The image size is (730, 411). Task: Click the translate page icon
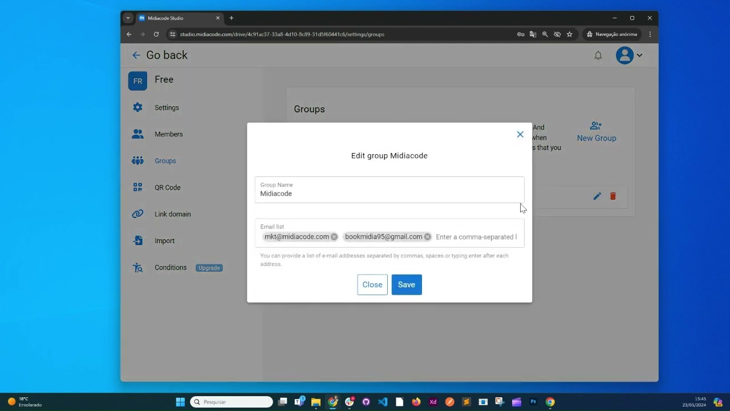pyautogui.click(x=533, y=34)
